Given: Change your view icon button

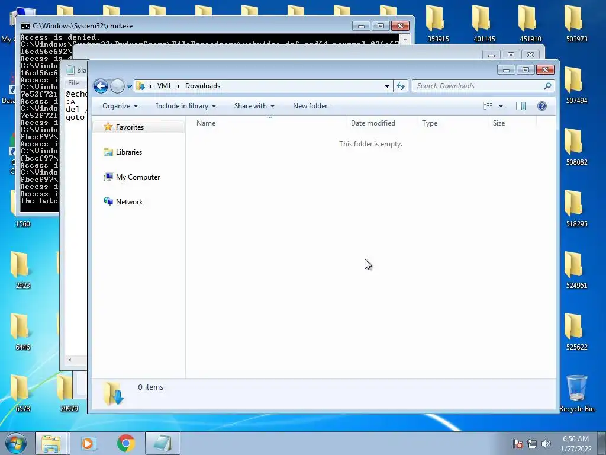Looking at the screenshot, I should tap(488, 106).
